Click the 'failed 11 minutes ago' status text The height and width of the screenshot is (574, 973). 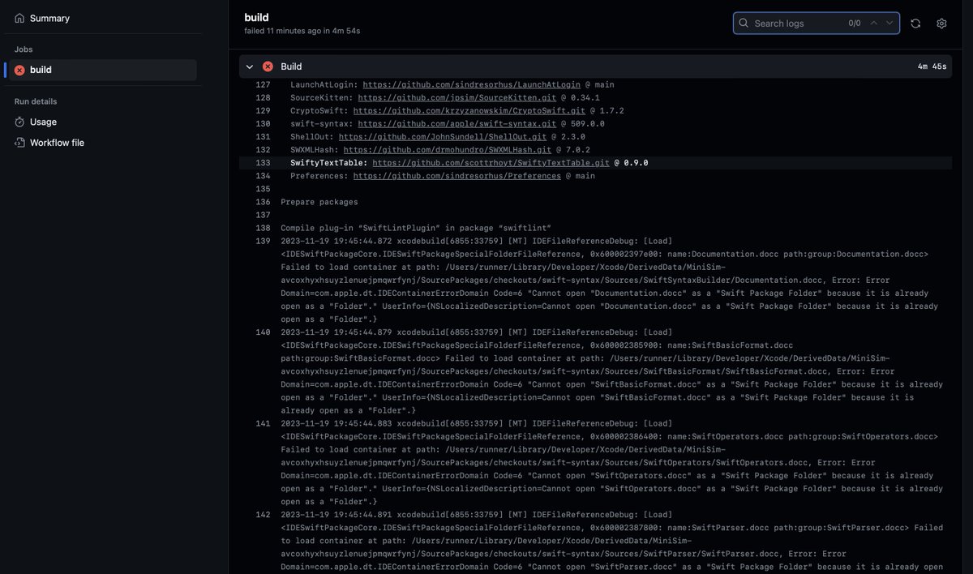pos(302,31)
